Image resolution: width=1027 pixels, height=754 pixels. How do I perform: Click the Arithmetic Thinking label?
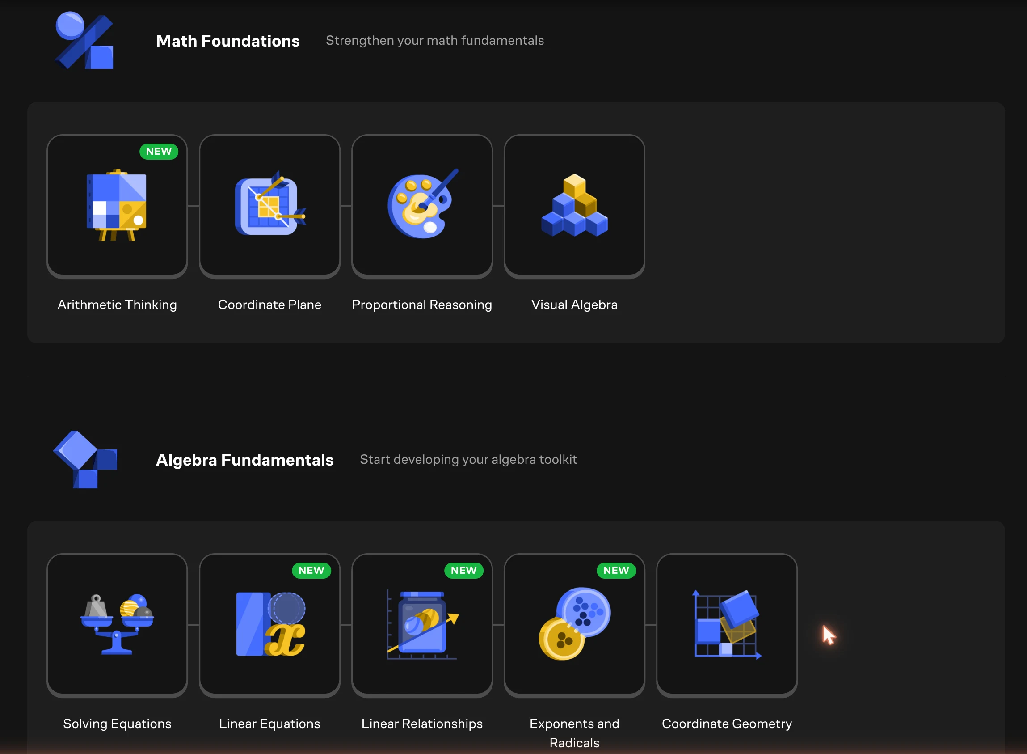click(x=117, y=305)
